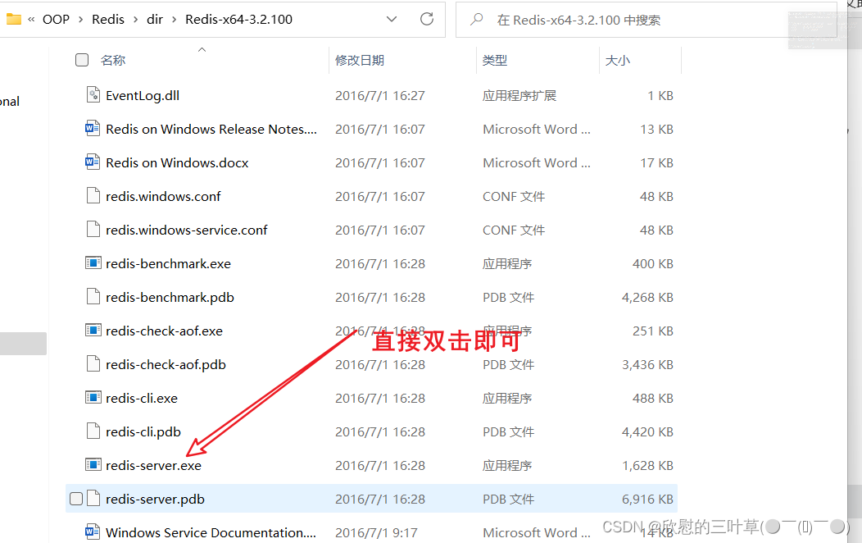
Task: Sort files by the 类型 column
Action: [x=495, y=60]
